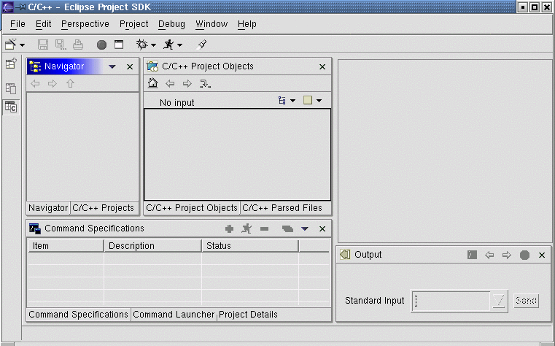
Task: Switch to the Command Launcher tab
Action: pos(174,315)
